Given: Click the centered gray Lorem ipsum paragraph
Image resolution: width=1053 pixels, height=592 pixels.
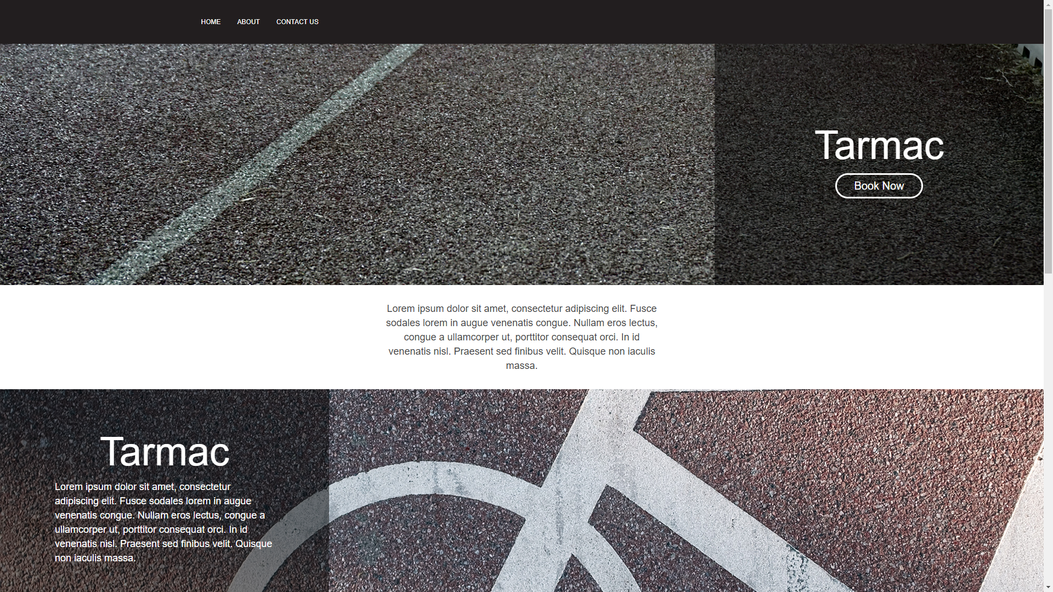Looking at the screenshot, I should tap(521, 337).
